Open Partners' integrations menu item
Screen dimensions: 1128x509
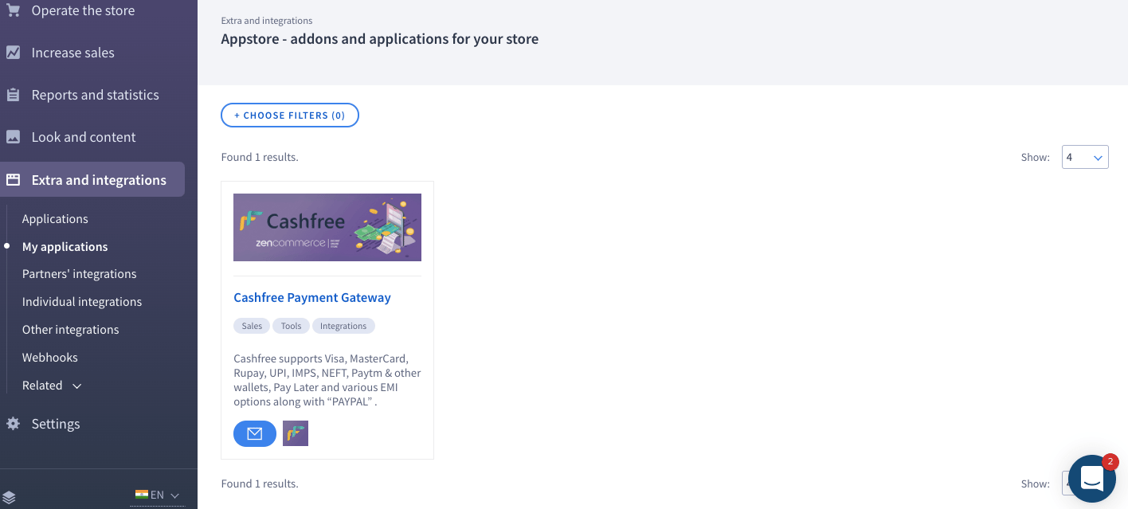[79, 273]
